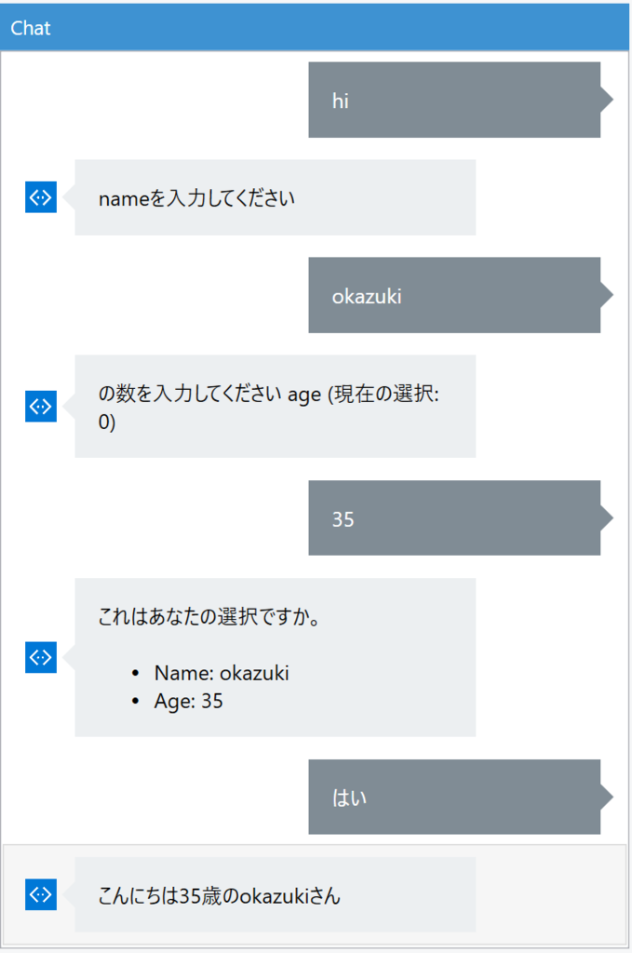Select the bot message nameを入力してください
632x953 pixels.
coord(275,197)
